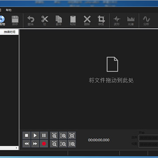Viewport: 158px width, 158px height.
Task: Open the Help (帮助) menu
Action: tap(9, 10)
